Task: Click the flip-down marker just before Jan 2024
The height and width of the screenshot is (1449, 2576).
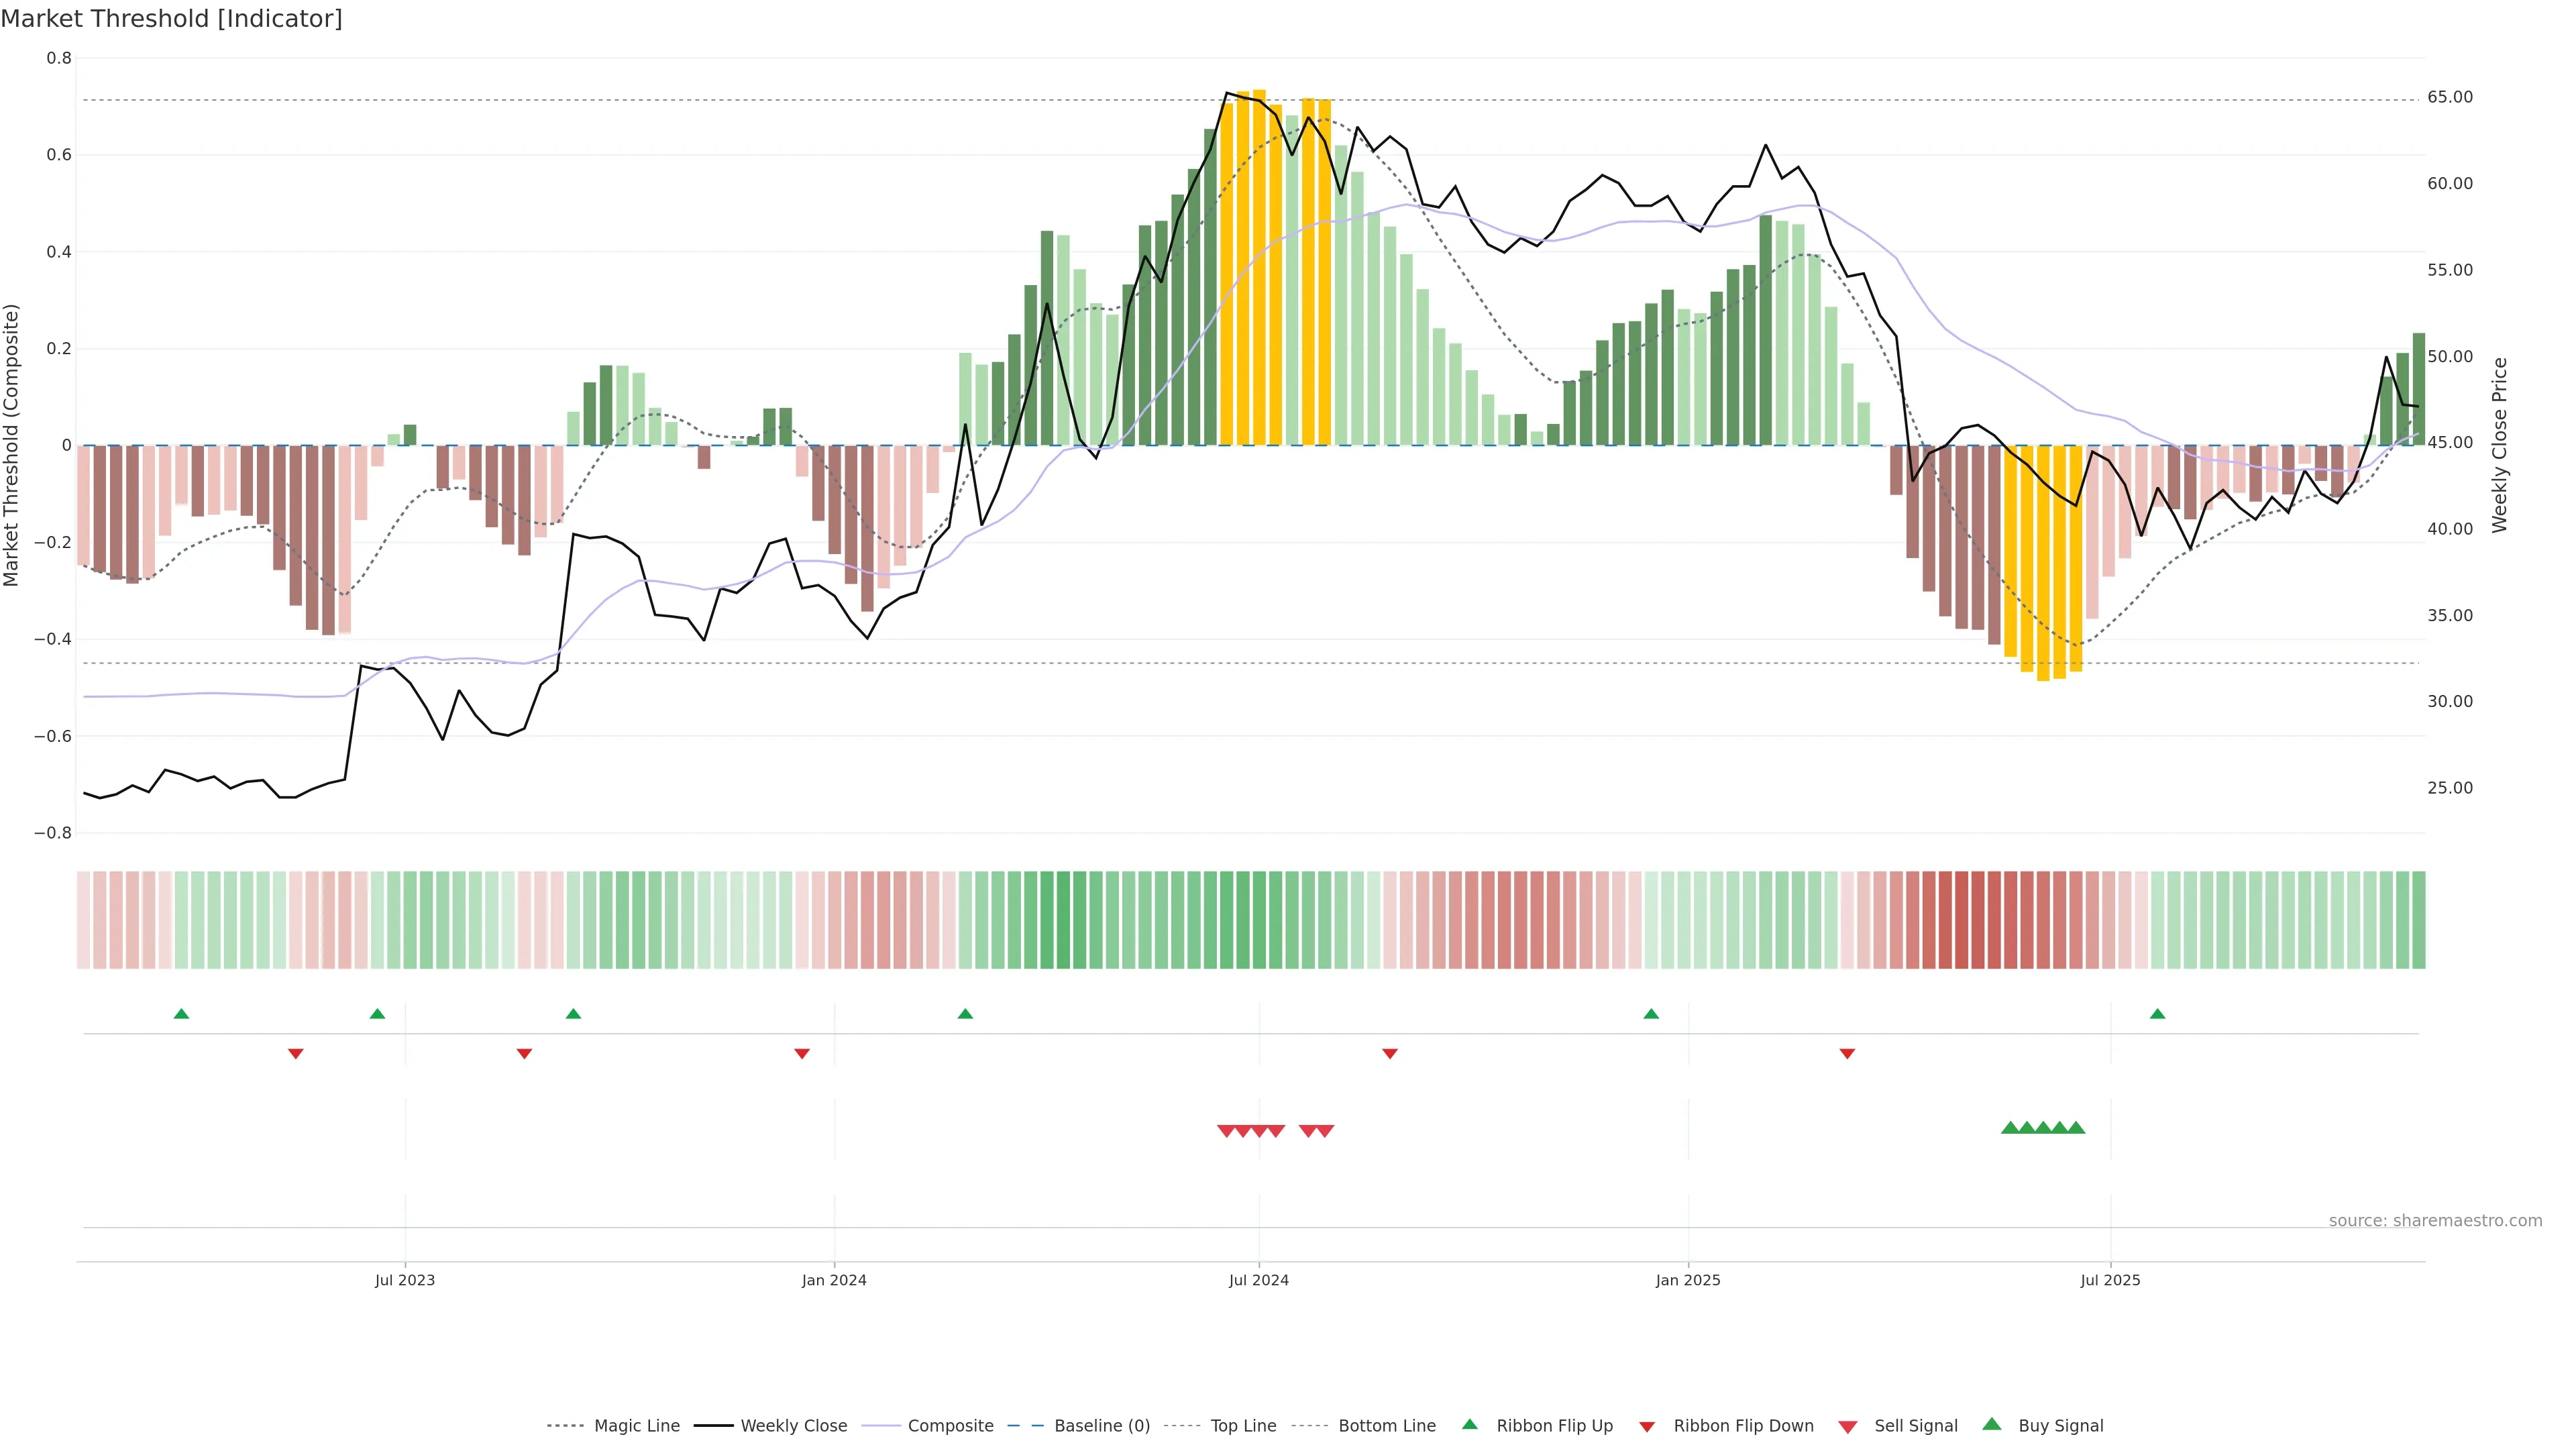Action: (801, 1054)
